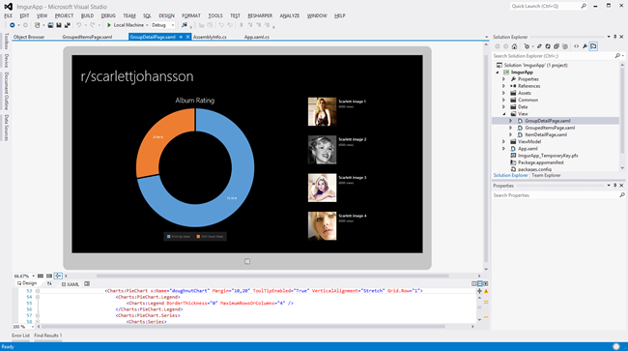The height and width of the screenshot is (351, 628).
Task: Open Properties via wrench icon in Solution Explorer
Action: click(585, 46)
